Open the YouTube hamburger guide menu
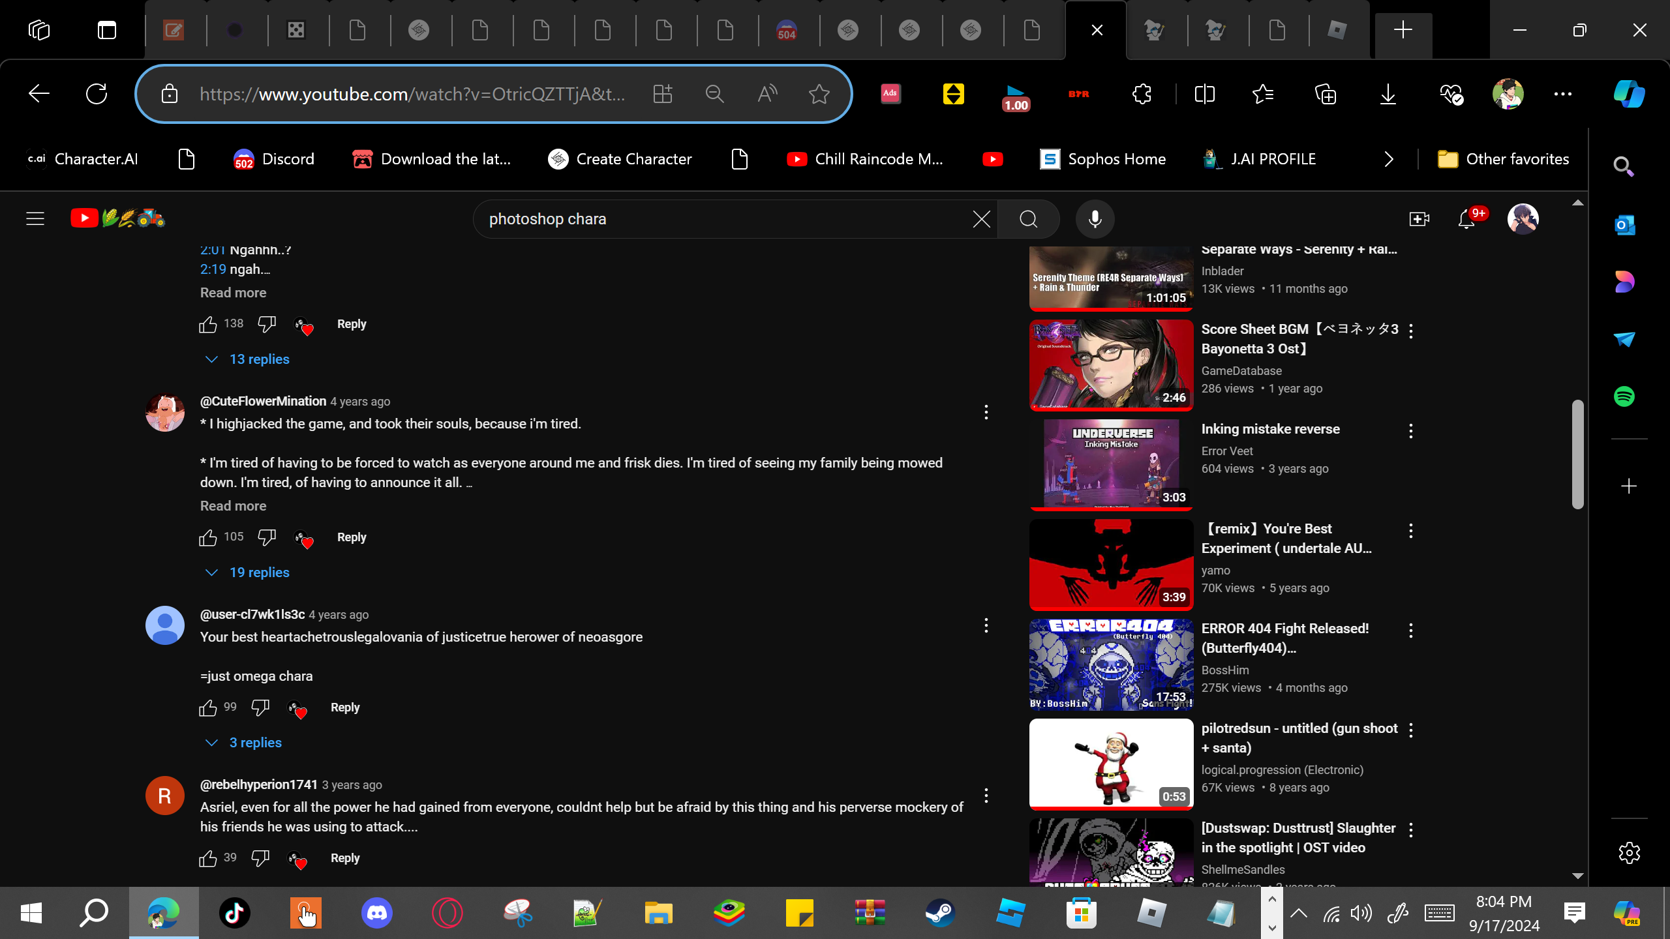 (35, 219)
